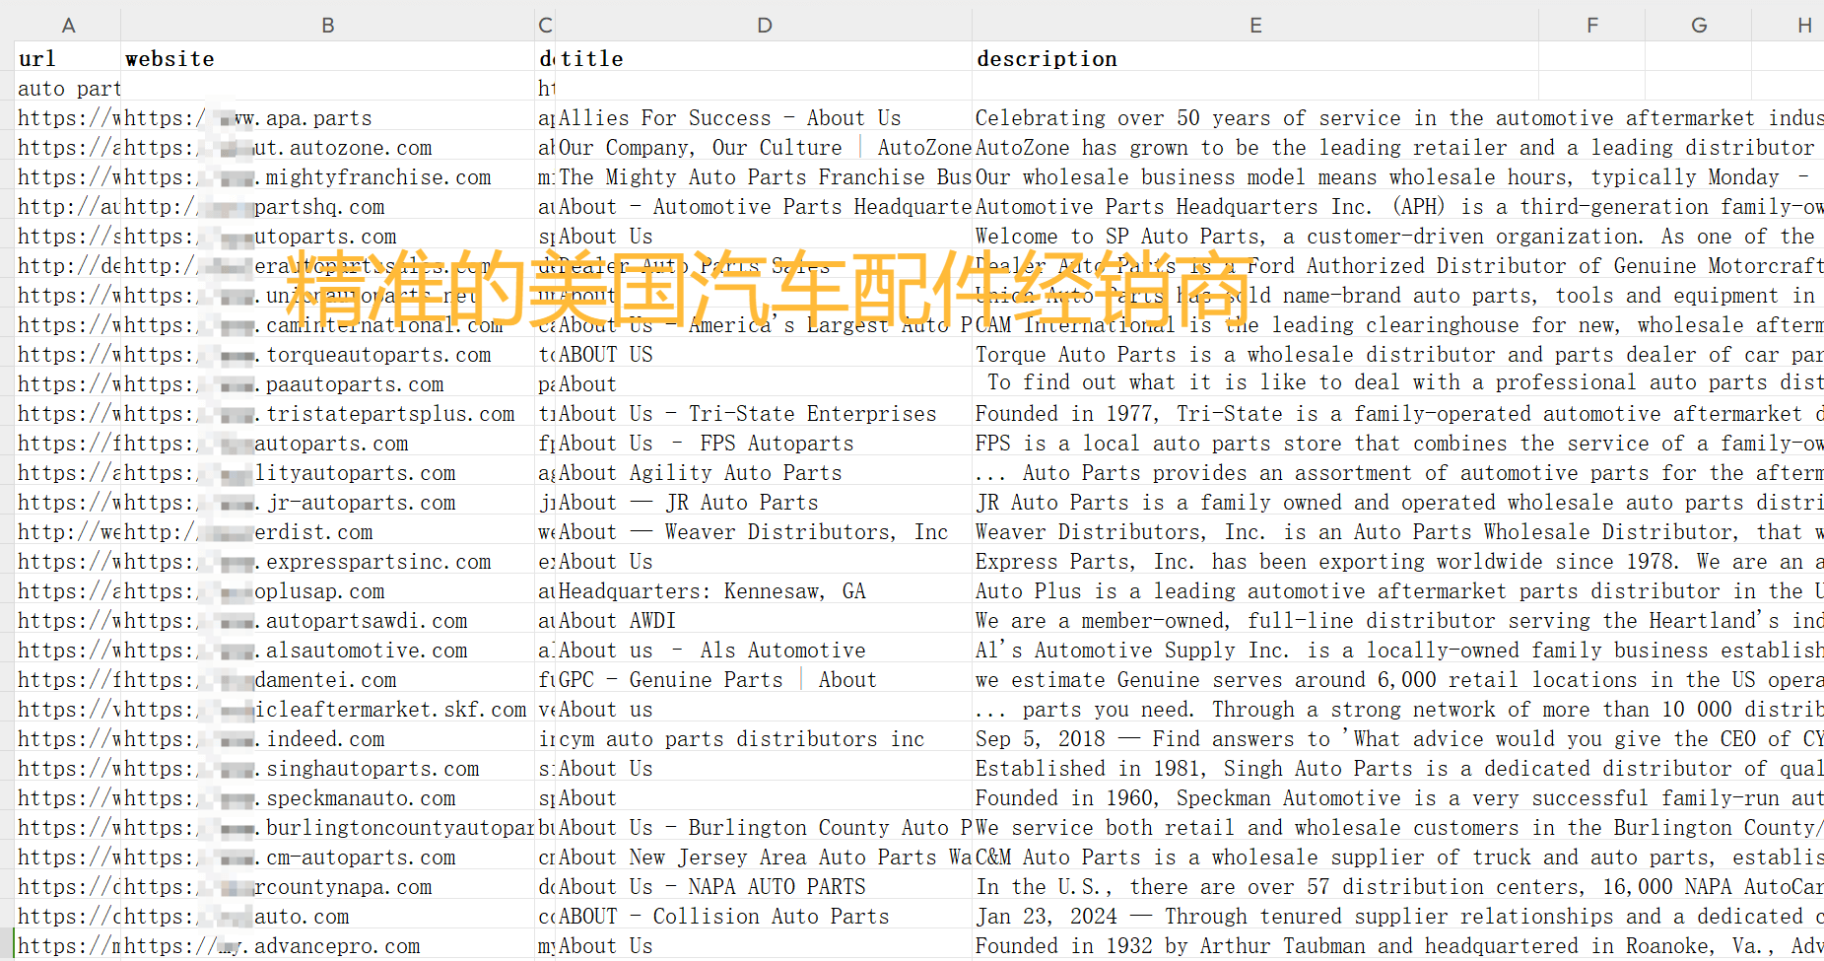The height and width of the screenshot is (961, 1824).
Task: Click the 'description' header cell
Action: pyautogui.click(x=1255, y=58)
